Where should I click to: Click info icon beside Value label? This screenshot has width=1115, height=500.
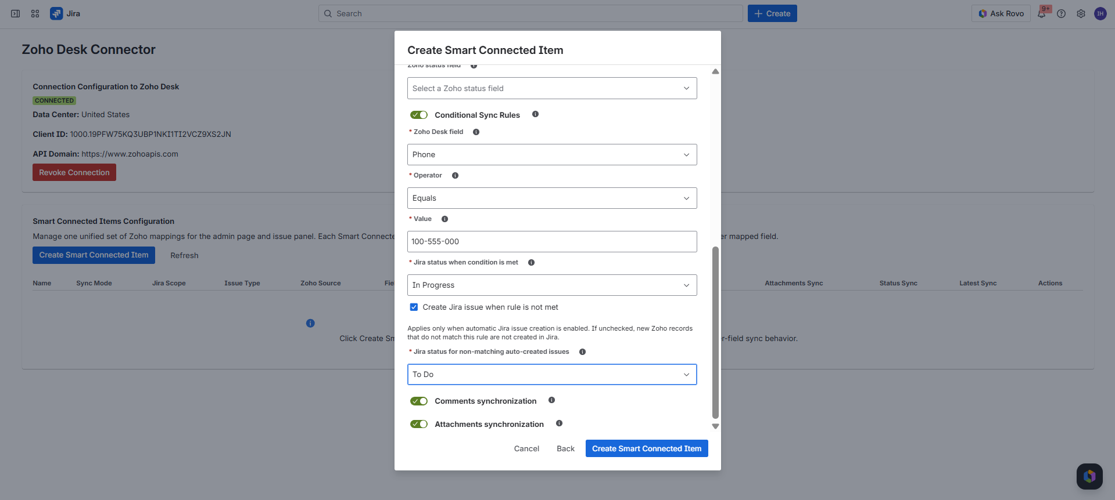coord(444,219)
